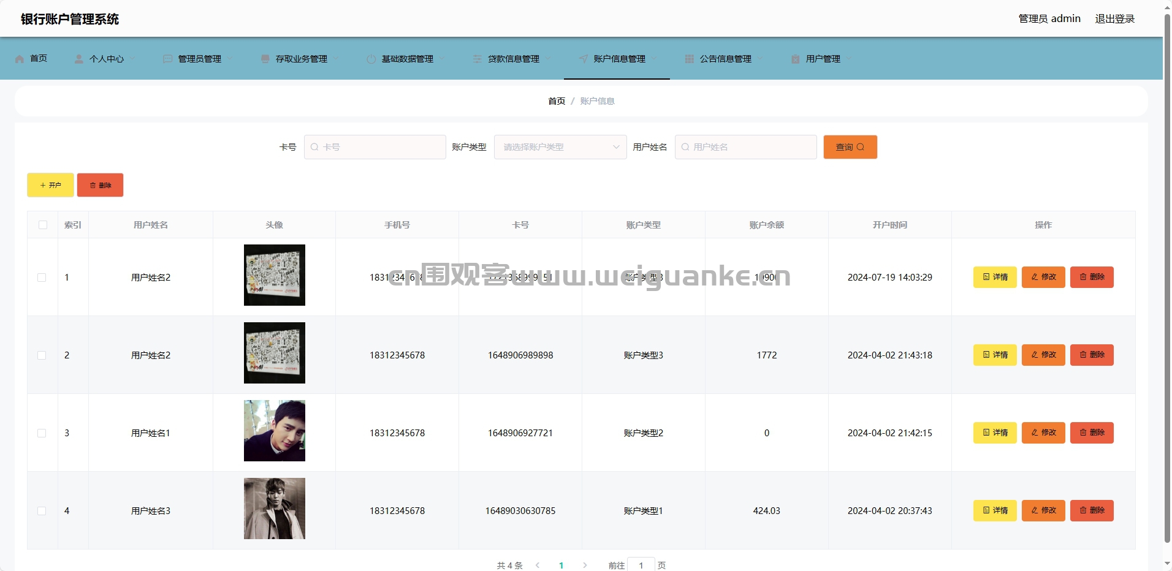
Task: Click 管理员 admin in header
Action: 1049,19
